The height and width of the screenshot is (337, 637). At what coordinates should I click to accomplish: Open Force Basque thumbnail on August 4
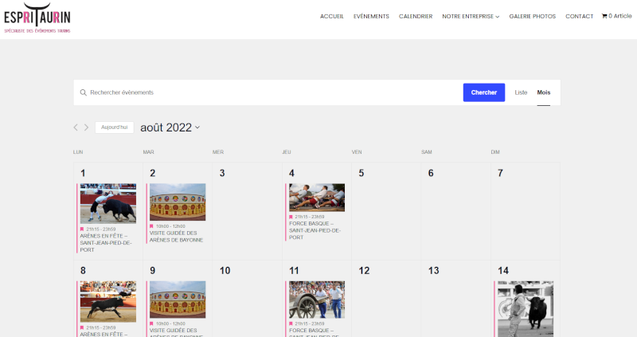317,197
